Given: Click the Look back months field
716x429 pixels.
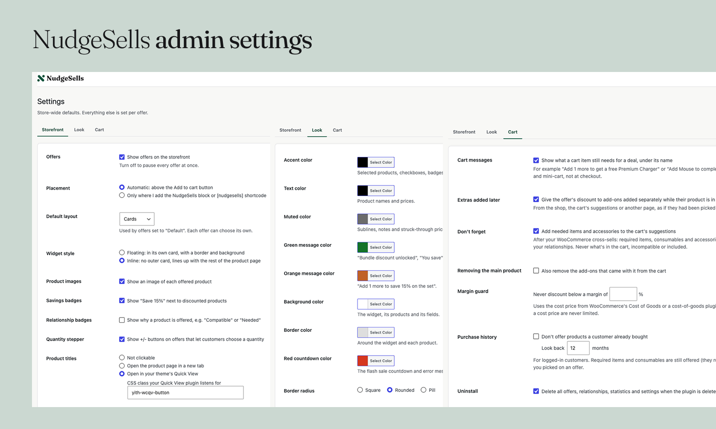Looking at the screenshot, I should [578, 348].
